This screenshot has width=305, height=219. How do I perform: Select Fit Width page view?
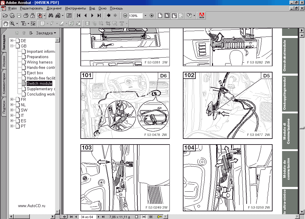tap(174, 15)
